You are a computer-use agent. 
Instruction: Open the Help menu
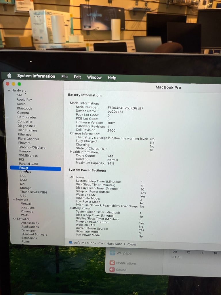click(x=112, y=78)
